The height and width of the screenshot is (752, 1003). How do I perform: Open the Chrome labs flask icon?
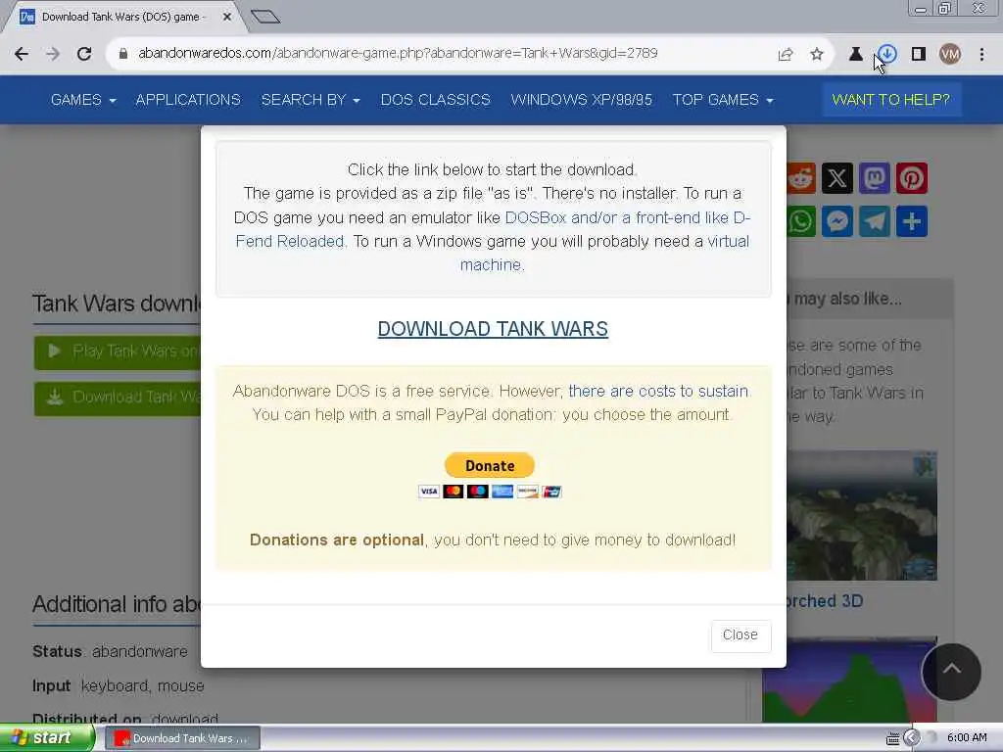pos(855,55)
